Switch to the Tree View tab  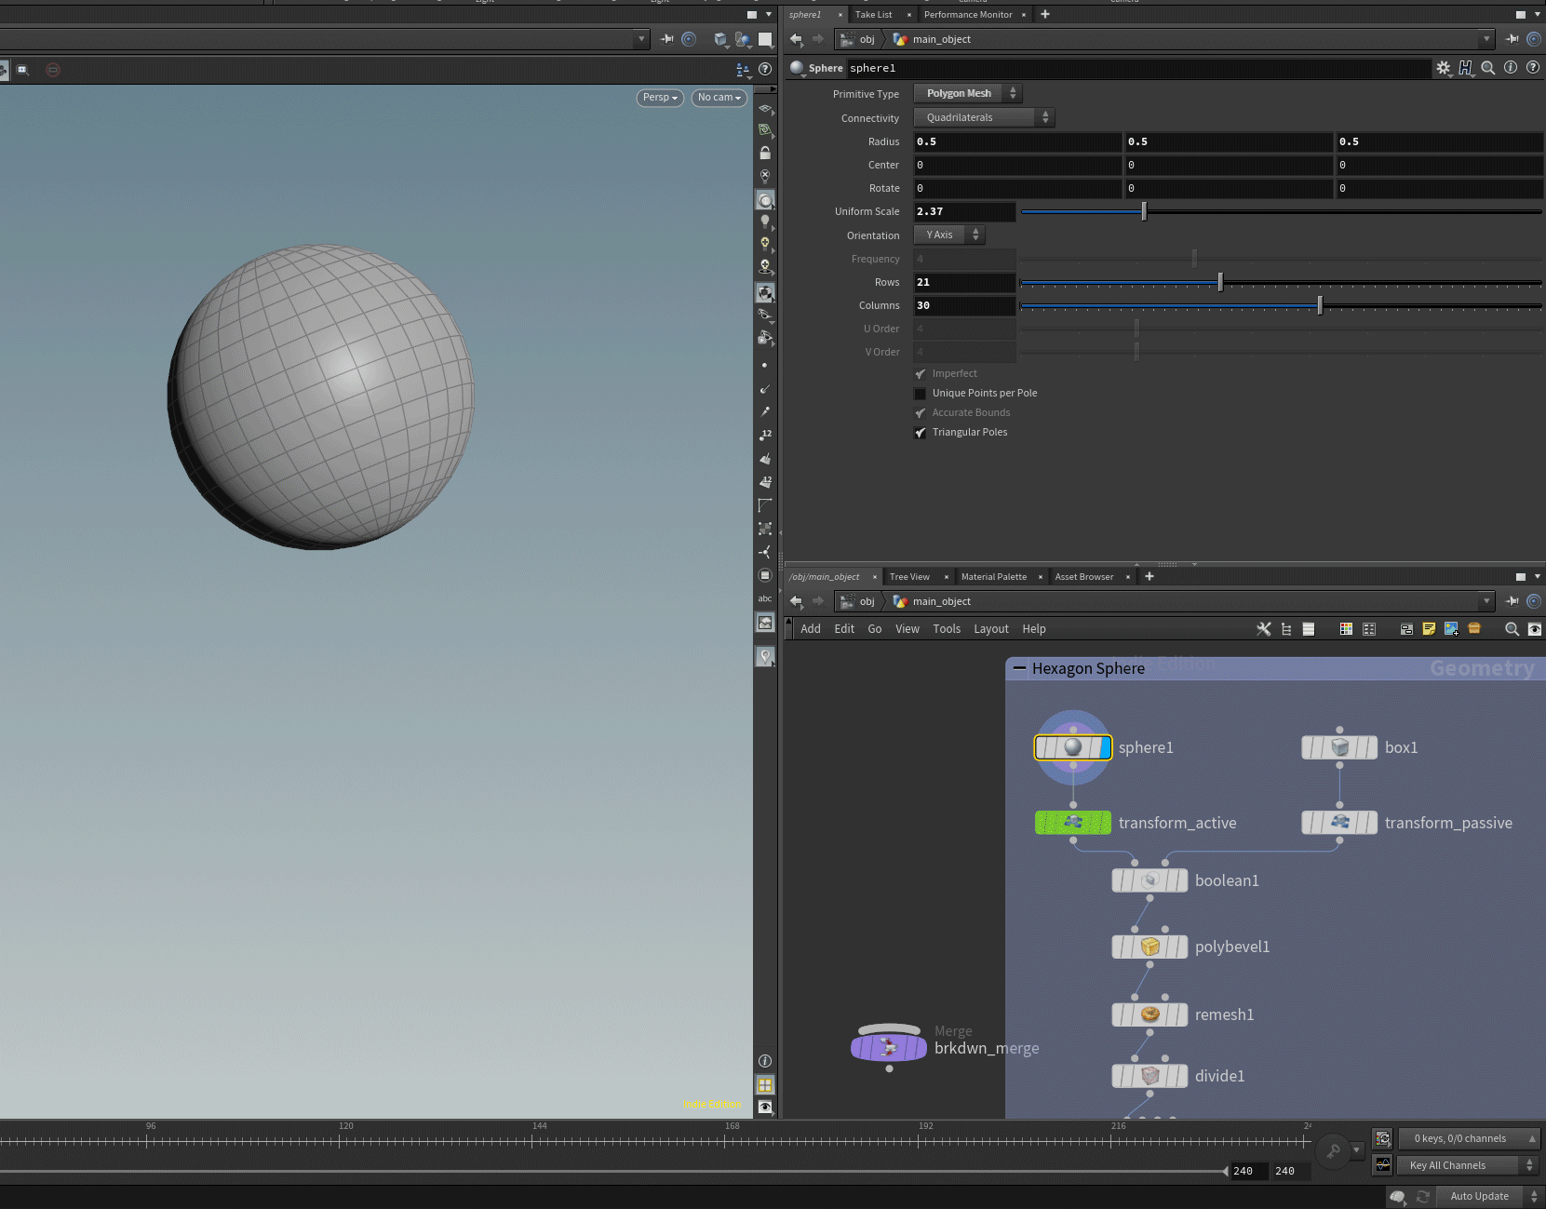click(909, 577)
